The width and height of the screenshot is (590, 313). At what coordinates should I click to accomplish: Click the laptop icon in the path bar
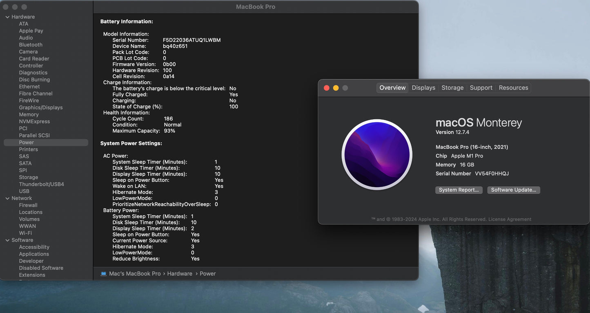coord(103,273)
